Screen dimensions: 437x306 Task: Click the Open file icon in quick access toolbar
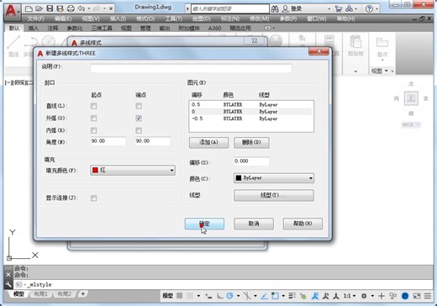(39, 8)
